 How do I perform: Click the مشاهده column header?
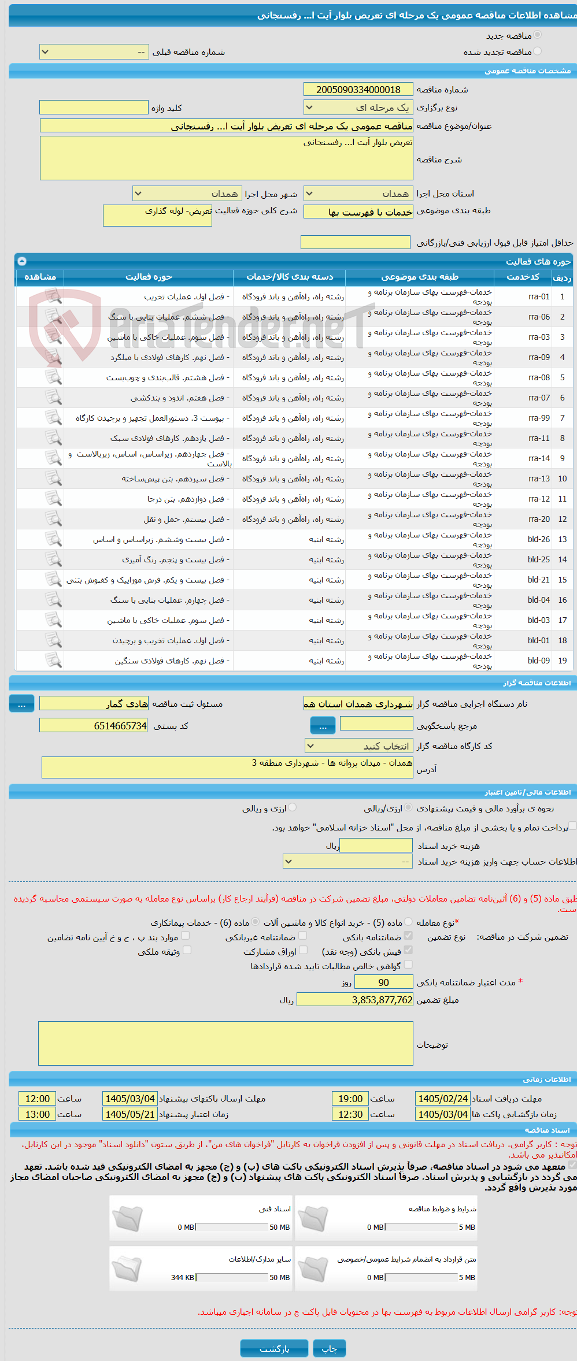(40, 277)
